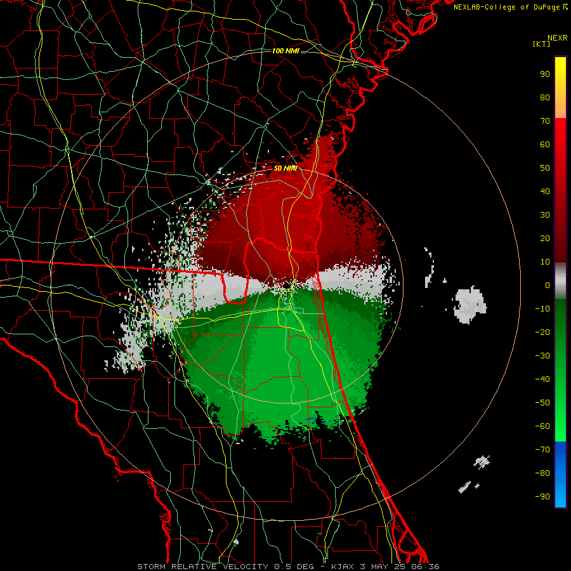Screen dimensions: 571x571
Task: Click the 06:36 timestamp in caption
Action: tap(425, 567)
